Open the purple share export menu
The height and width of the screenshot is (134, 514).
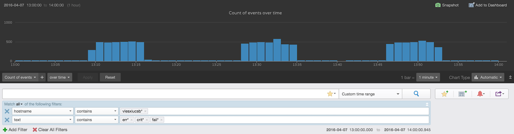[499, 94]
